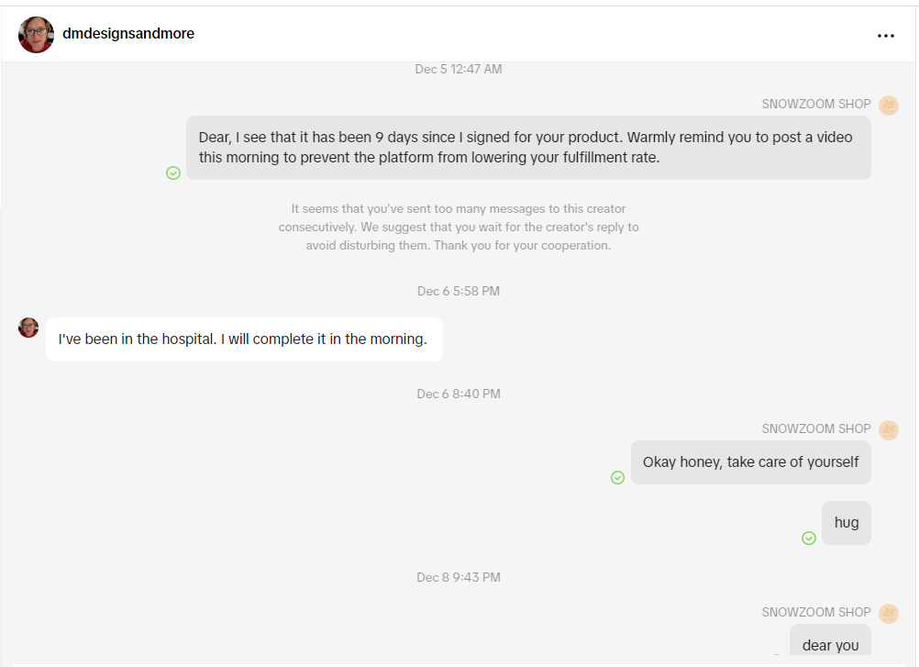Click the SNOWZOOM SHOP avatar beside first message
The image size is (919, 667).
tap(889, 105)
